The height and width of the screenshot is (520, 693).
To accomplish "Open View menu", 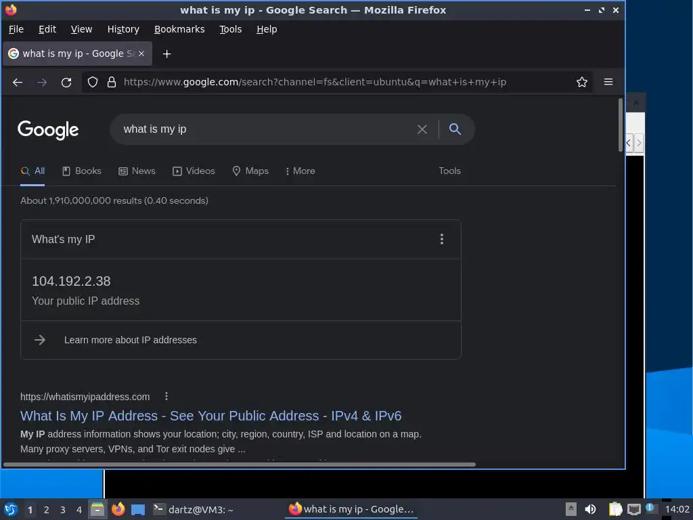I will click(x=81, y=29).
